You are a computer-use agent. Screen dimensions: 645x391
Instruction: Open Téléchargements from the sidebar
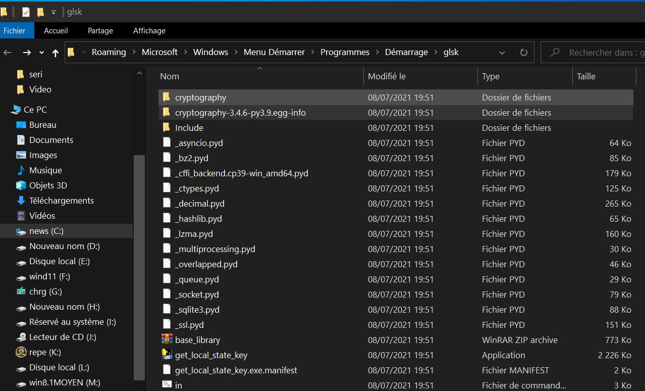tap(62, 201)
